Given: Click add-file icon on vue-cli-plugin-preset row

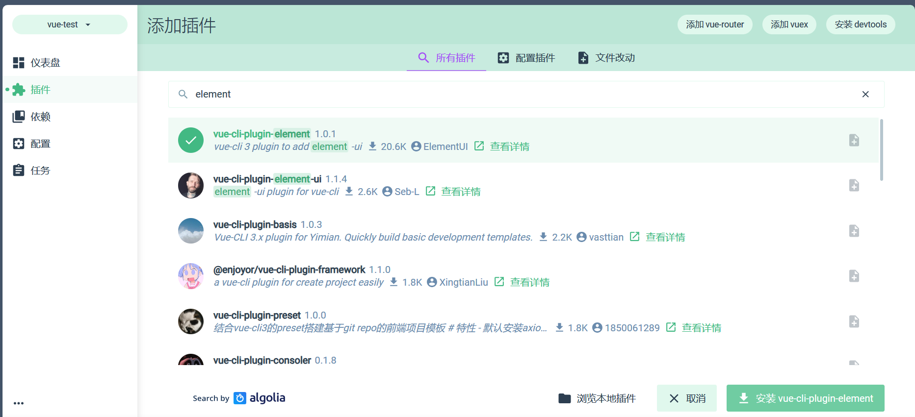Looking at the screenshot, I should click(854, 321).
